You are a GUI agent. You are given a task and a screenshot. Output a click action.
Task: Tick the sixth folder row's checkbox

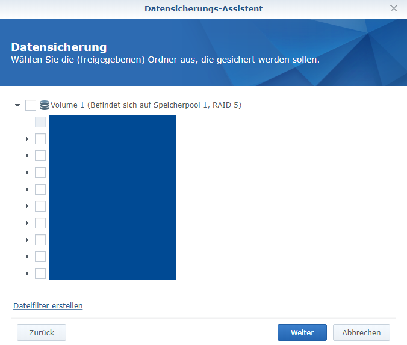[x=40, y=206]
